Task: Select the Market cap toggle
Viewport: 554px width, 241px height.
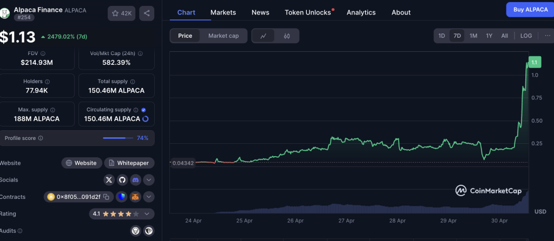Action: [223, 36]
